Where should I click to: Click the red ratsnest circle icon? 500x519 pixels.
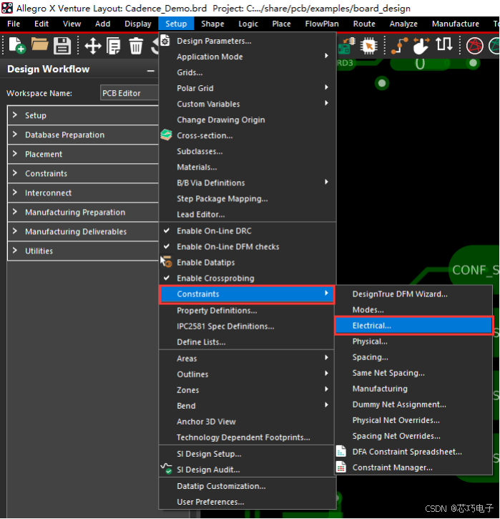pos(474,46)
